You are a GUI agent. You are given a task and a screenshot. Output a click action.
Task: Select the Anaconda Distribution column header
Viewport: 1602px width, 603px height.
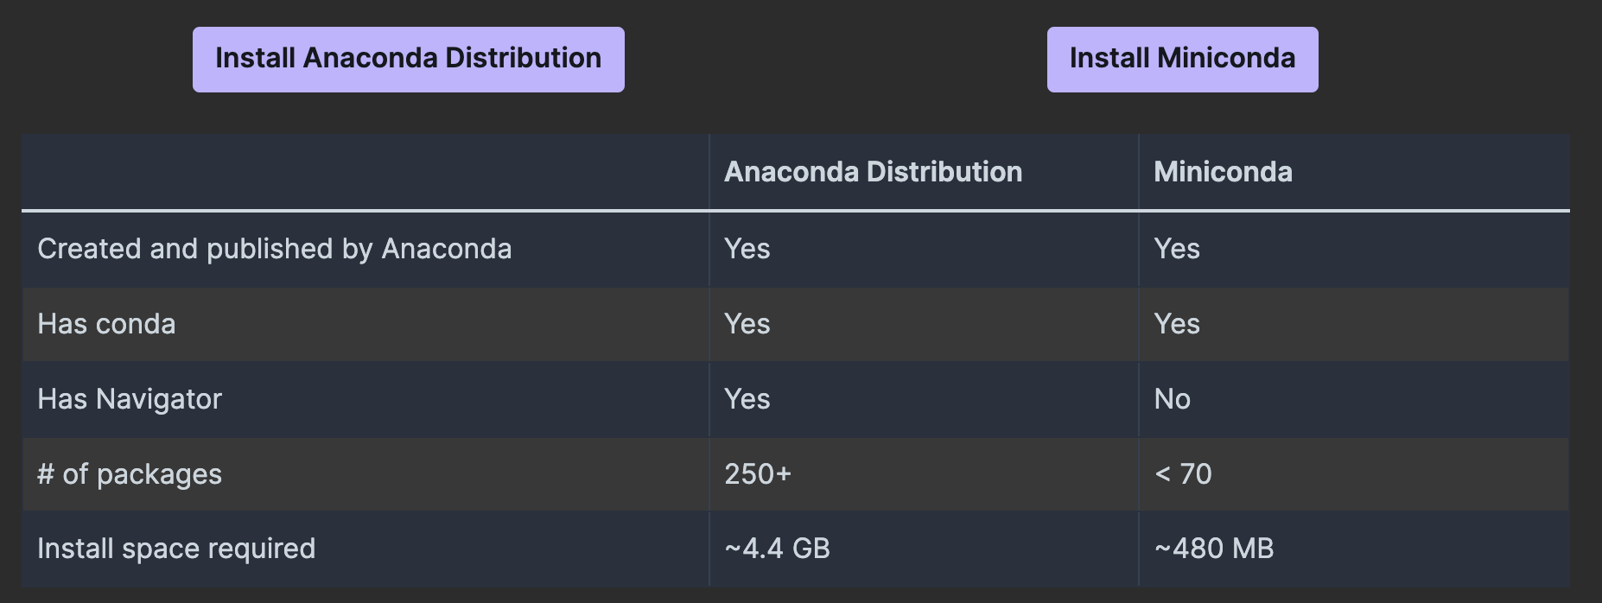[873, 172]
